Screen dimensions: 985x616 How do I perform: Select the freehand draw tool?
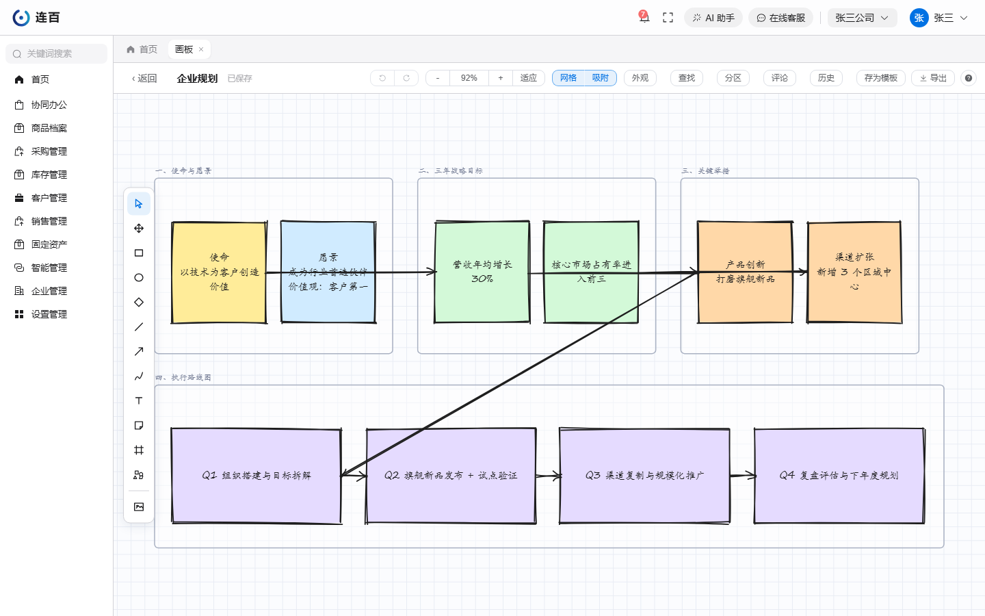click(139, 376)
